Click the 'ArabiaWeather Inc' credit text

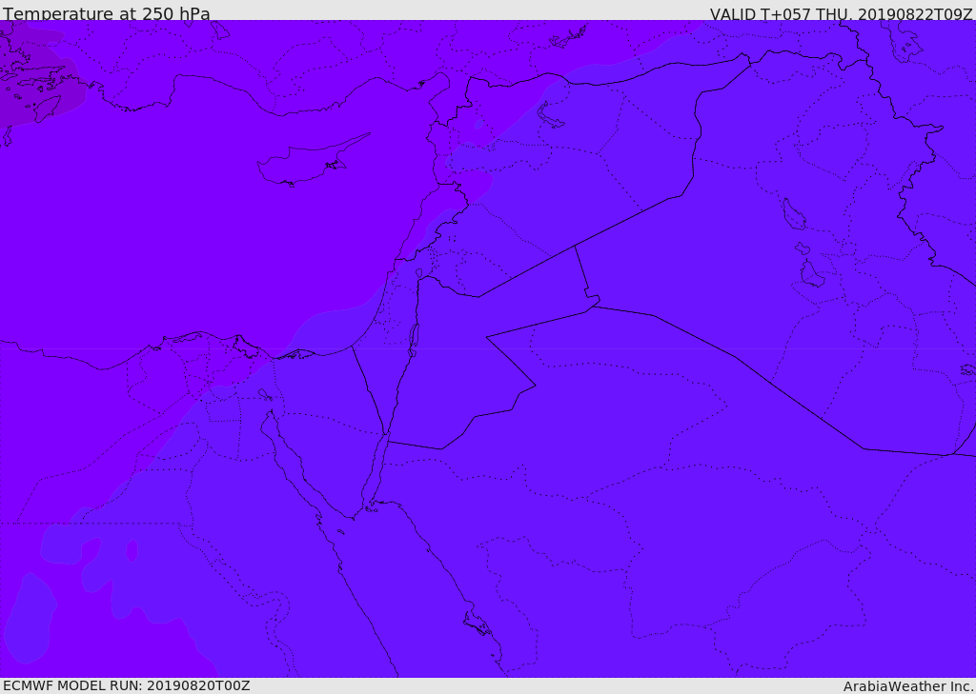[x=908, y=686]
